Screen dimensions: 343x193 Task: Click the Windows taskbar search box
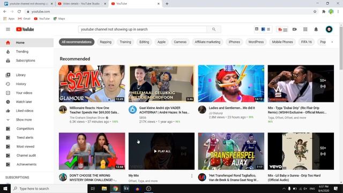(x=49, y=189)
